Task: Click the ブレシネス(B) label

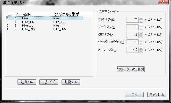Action: 106,20
